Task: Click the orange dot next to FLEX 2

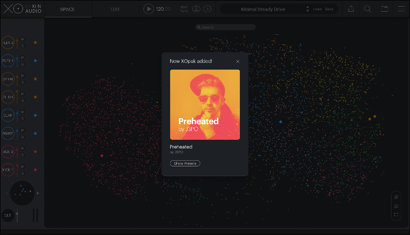Action: click(x=35, y=42)
